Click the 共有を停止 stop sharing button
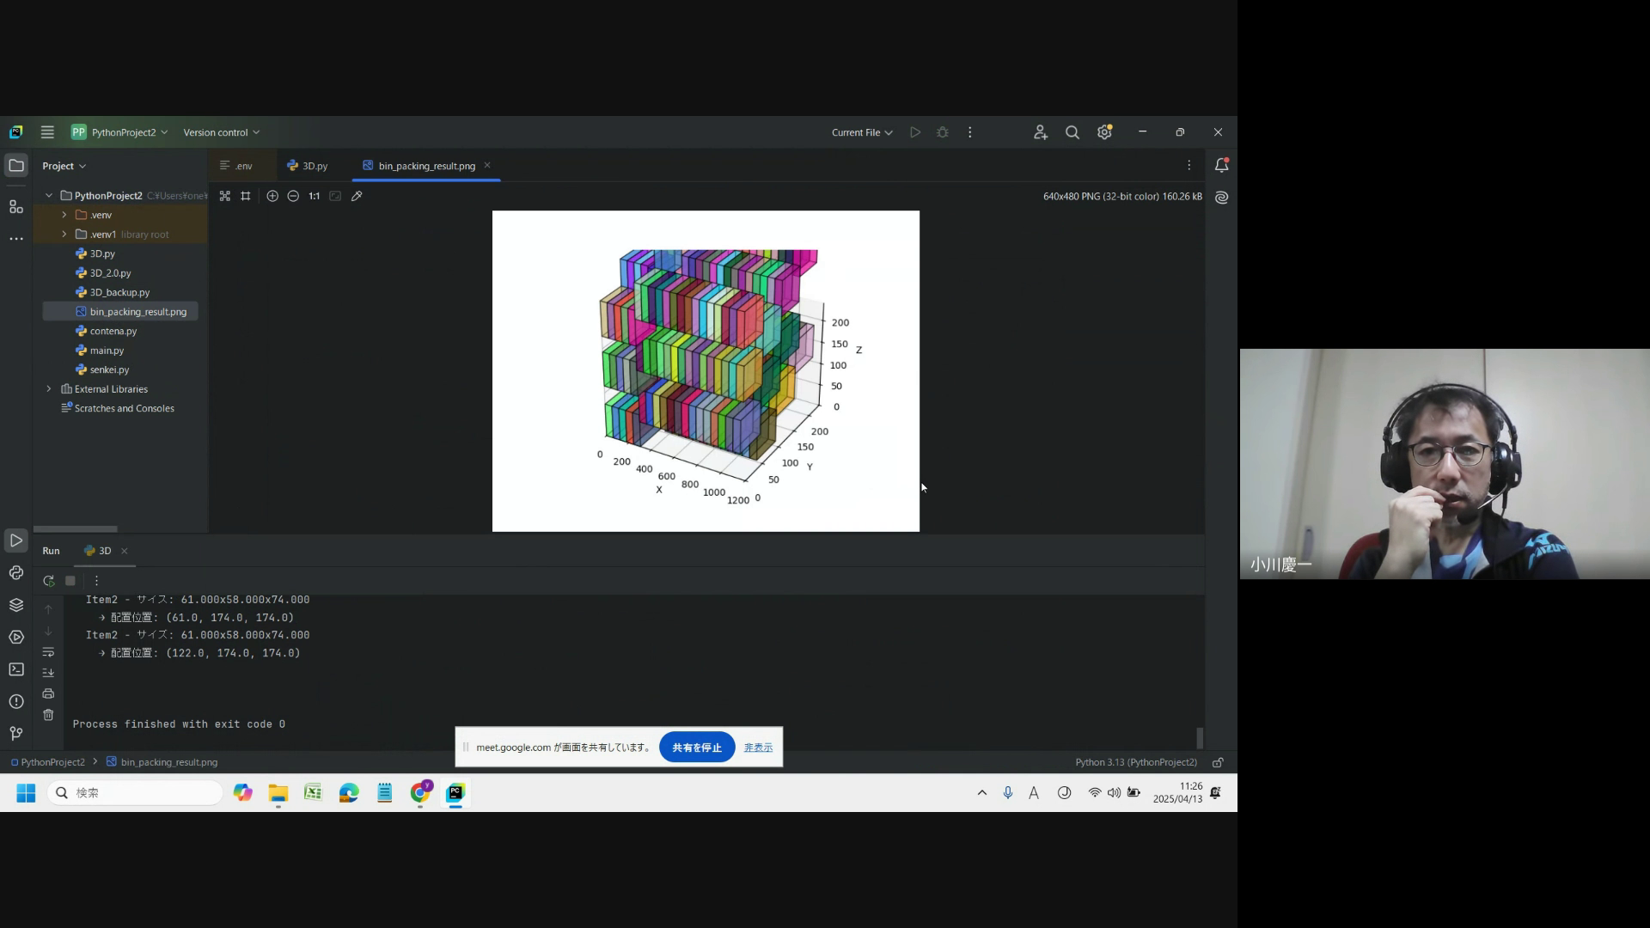 [696, 748]
